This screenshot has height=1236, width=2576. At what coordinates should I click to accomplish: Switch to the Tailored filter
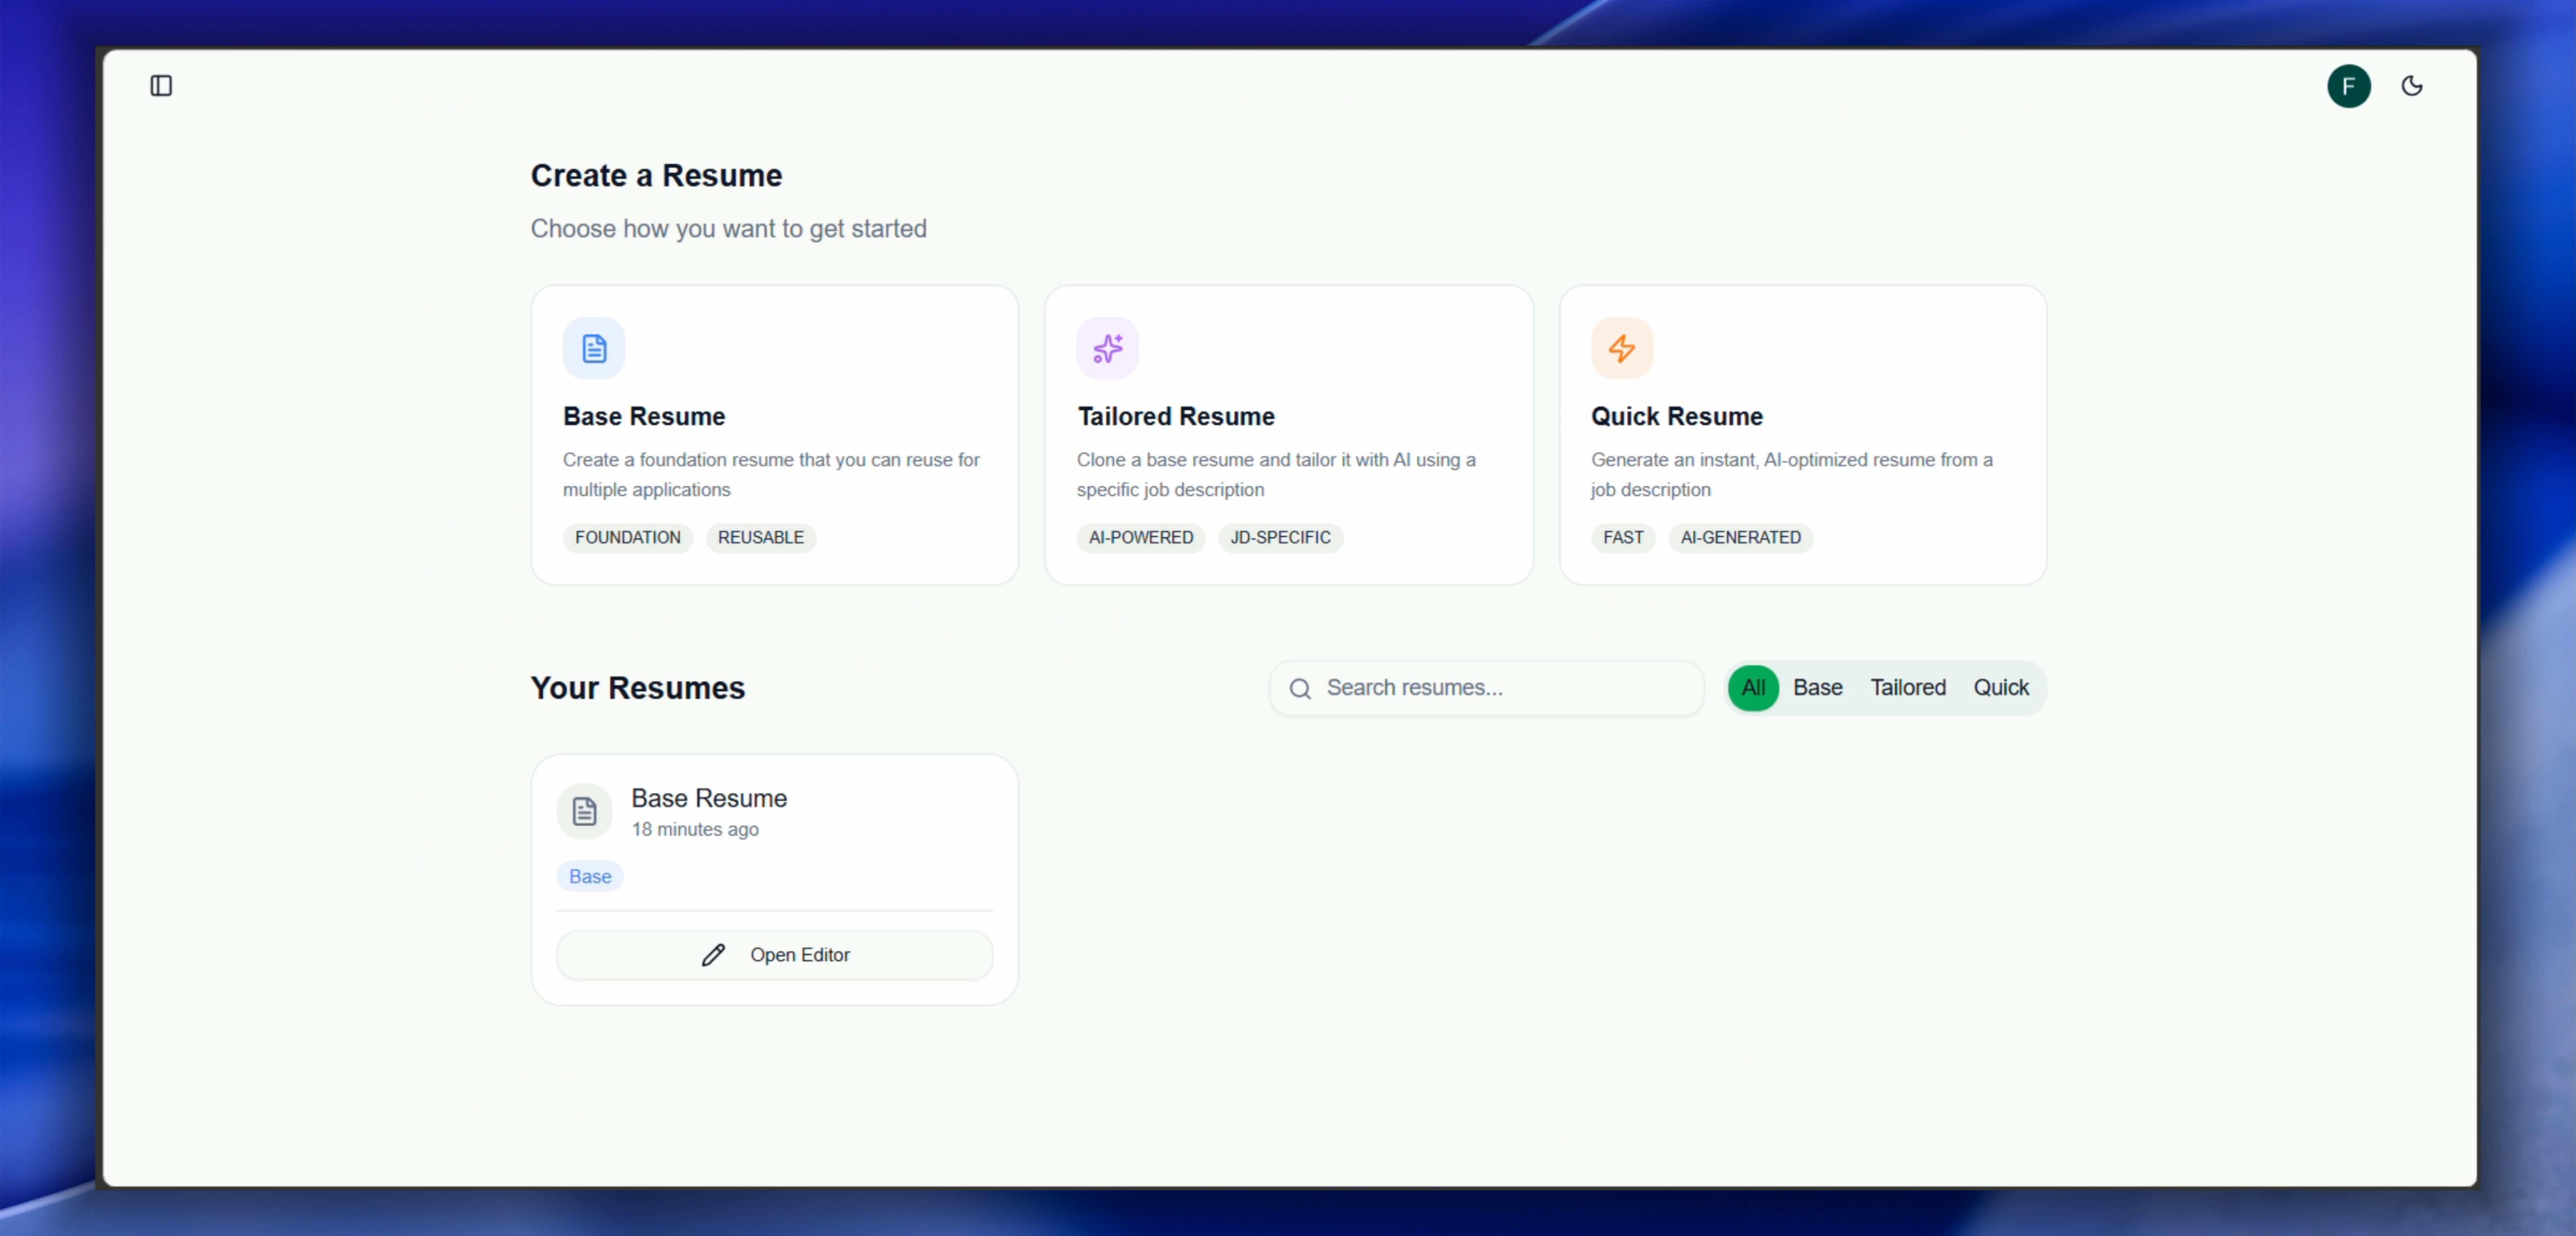click(x=1907, y=688)
